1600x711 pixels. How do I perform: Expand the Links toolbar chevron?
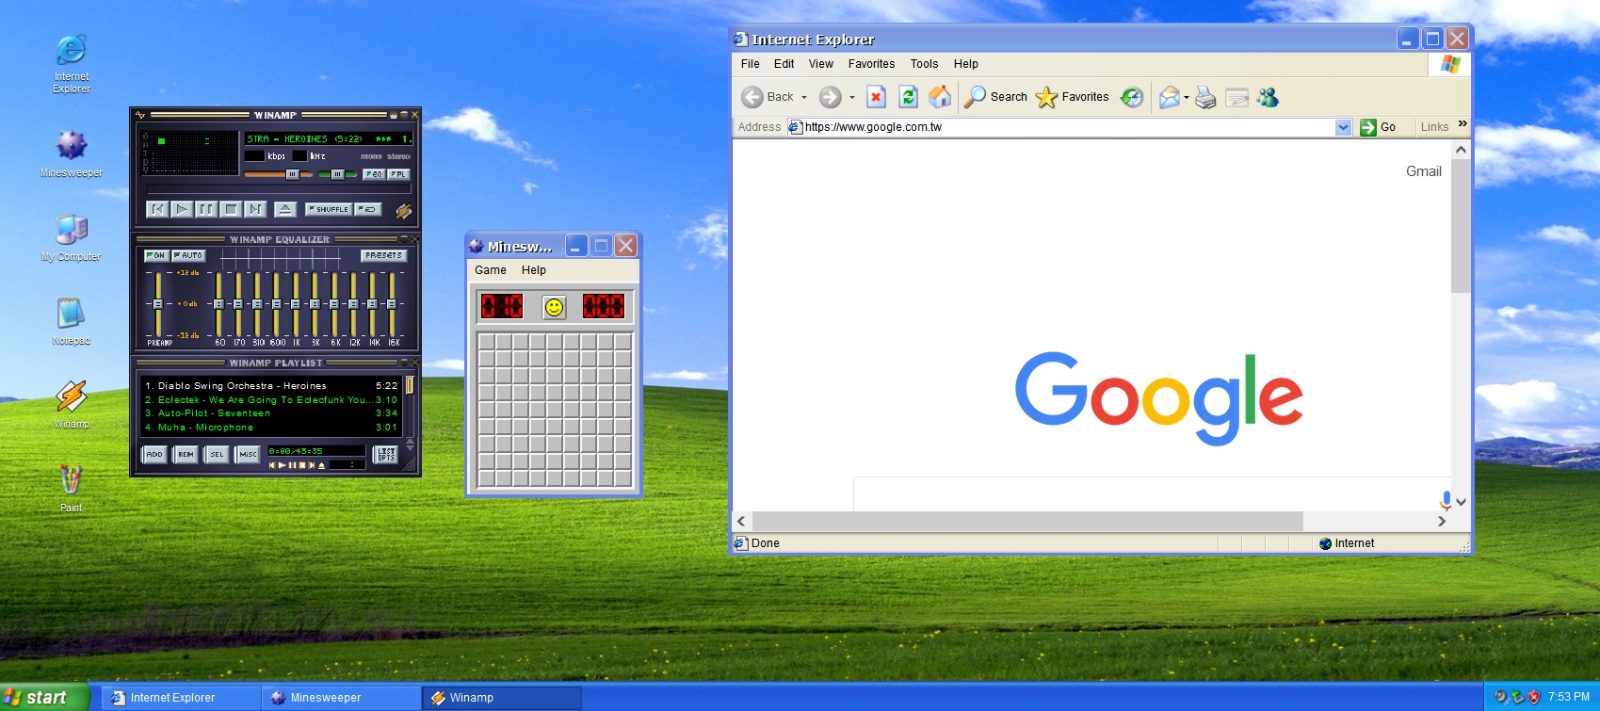1463,123
